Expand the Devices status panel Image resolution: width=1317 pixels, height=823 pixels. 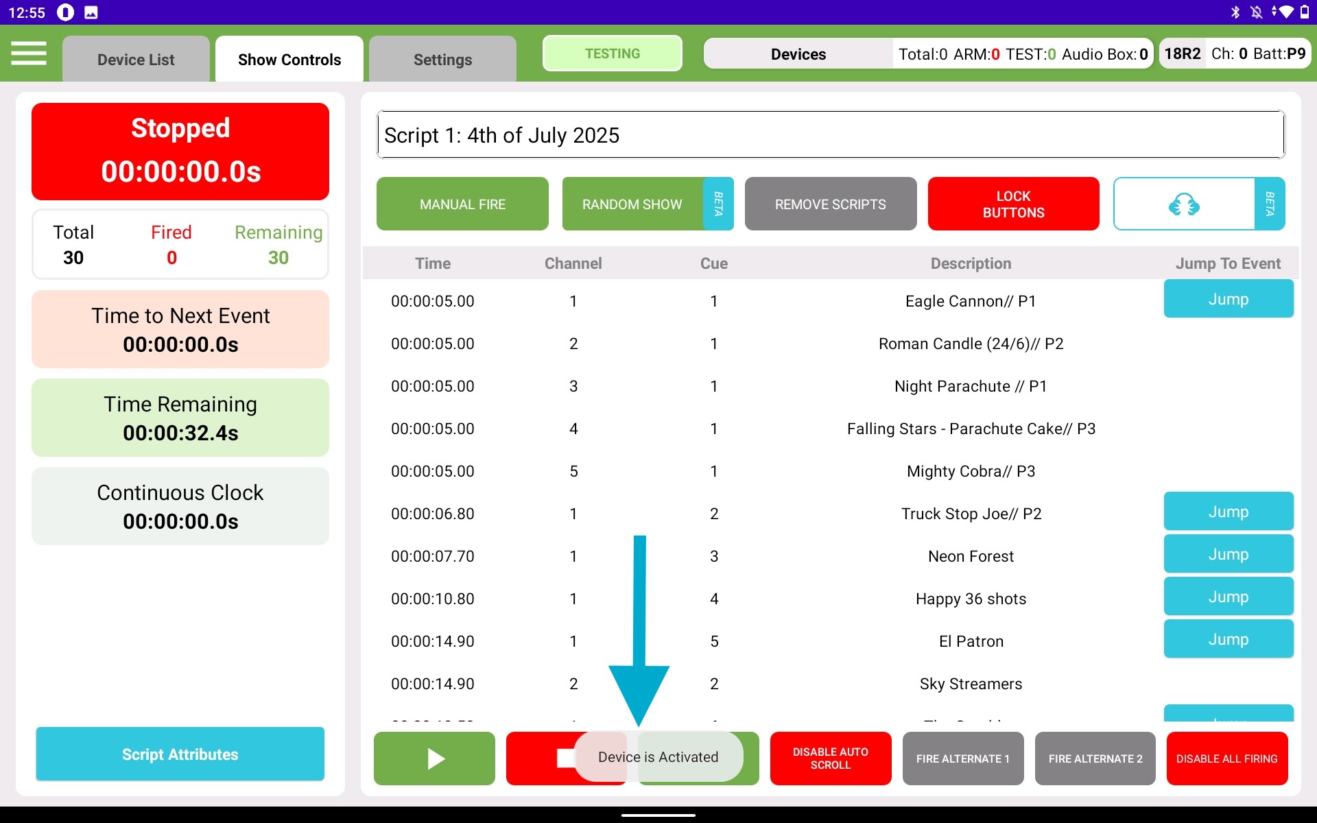click(798, 54)
